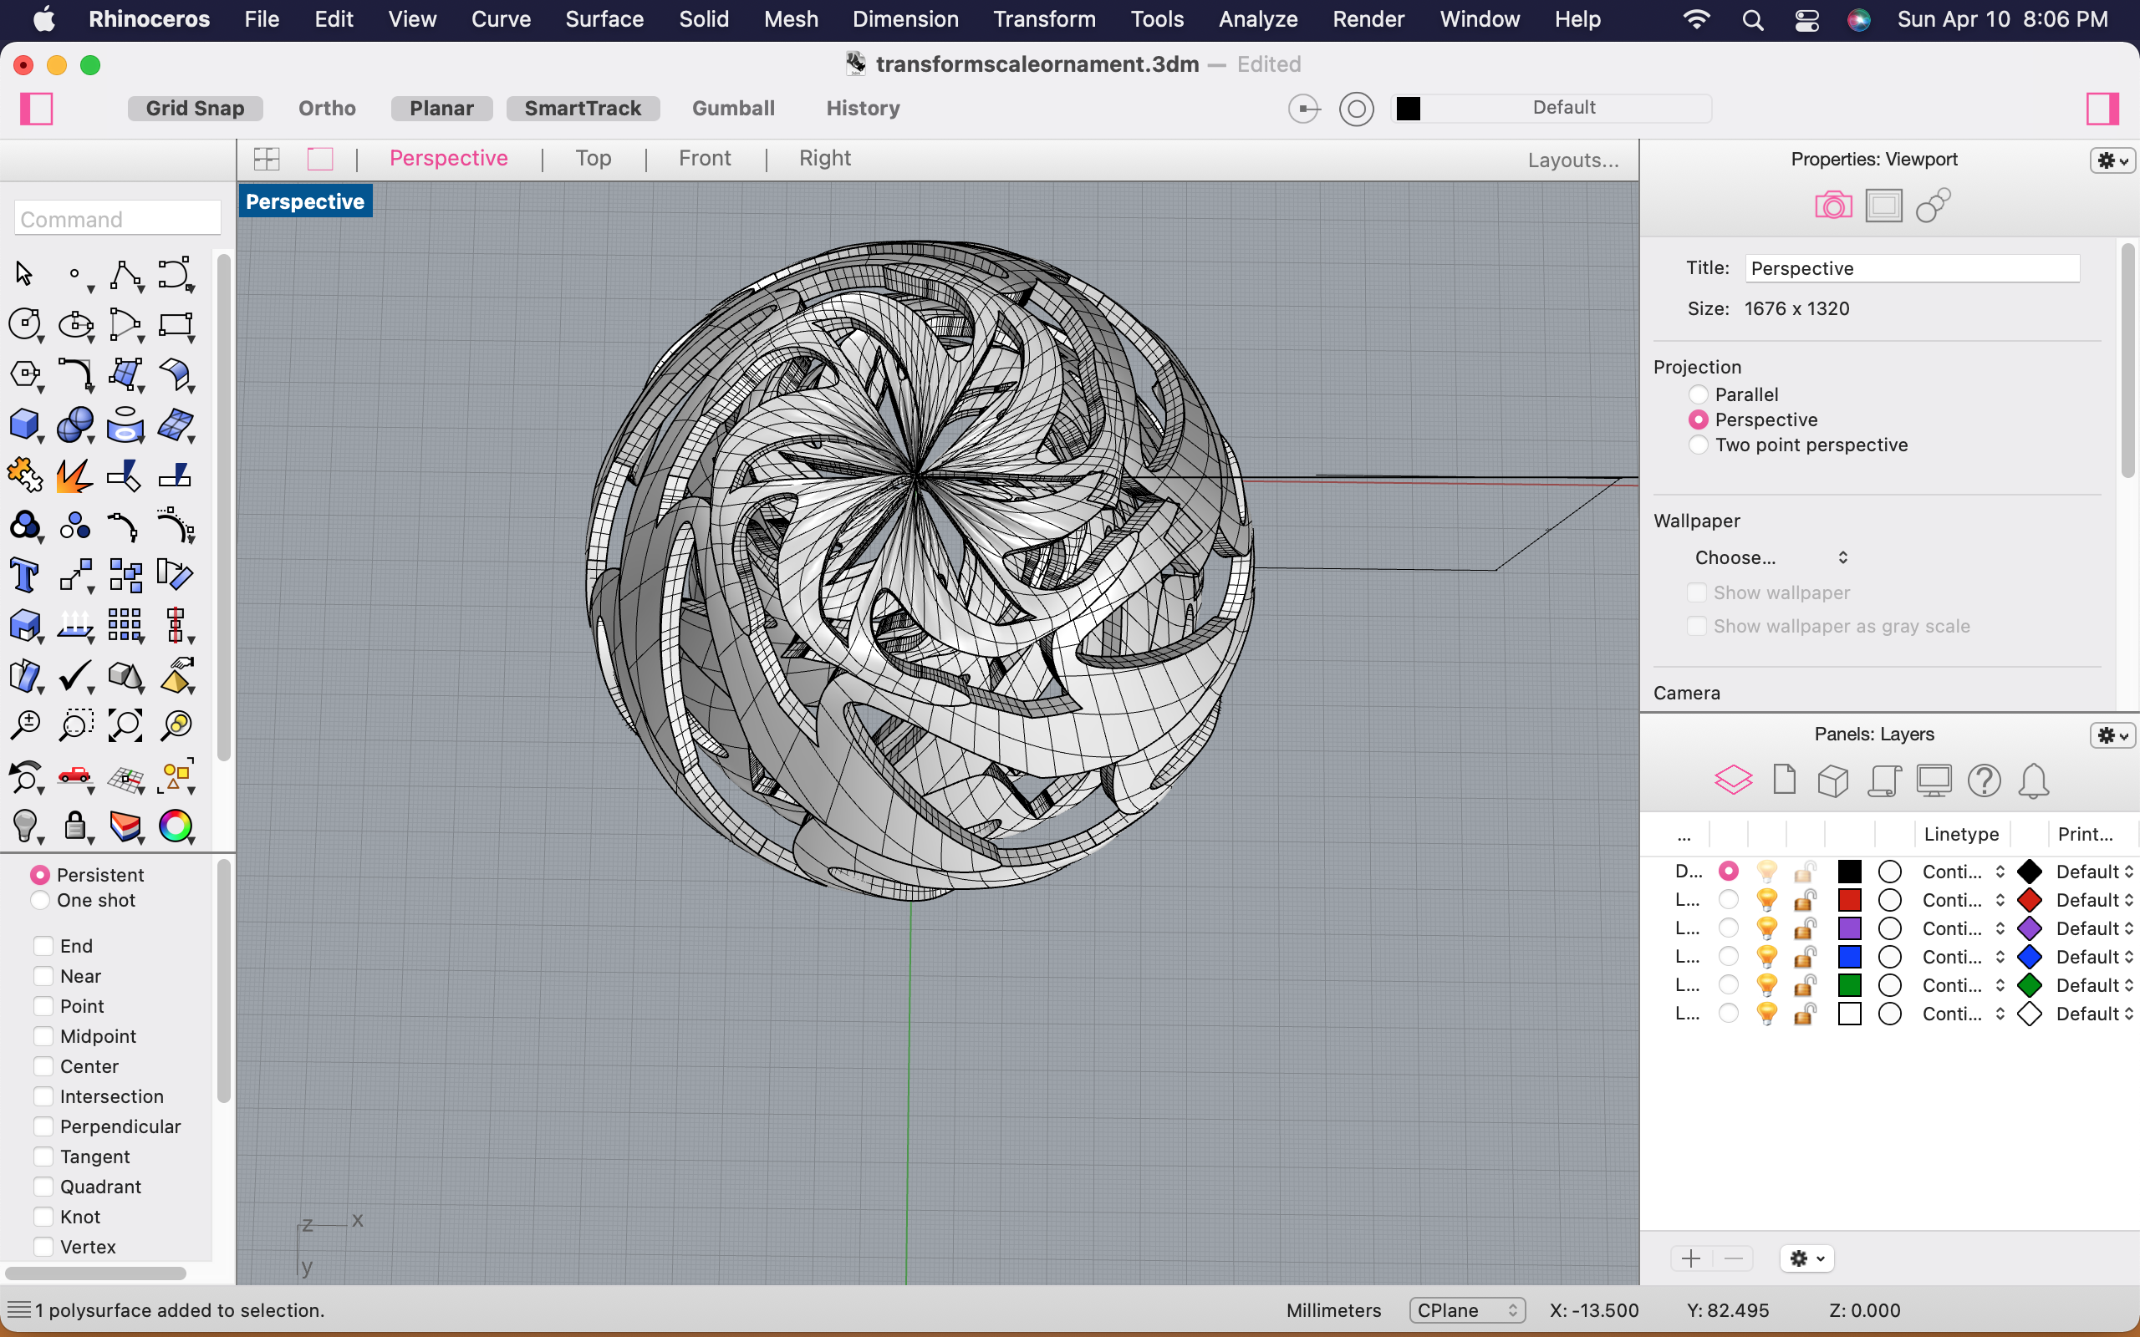Toggle the Planar mode button
The height and width of the screenshot is (1337, 2140).
pyautogui.click(x=442, y=106)
